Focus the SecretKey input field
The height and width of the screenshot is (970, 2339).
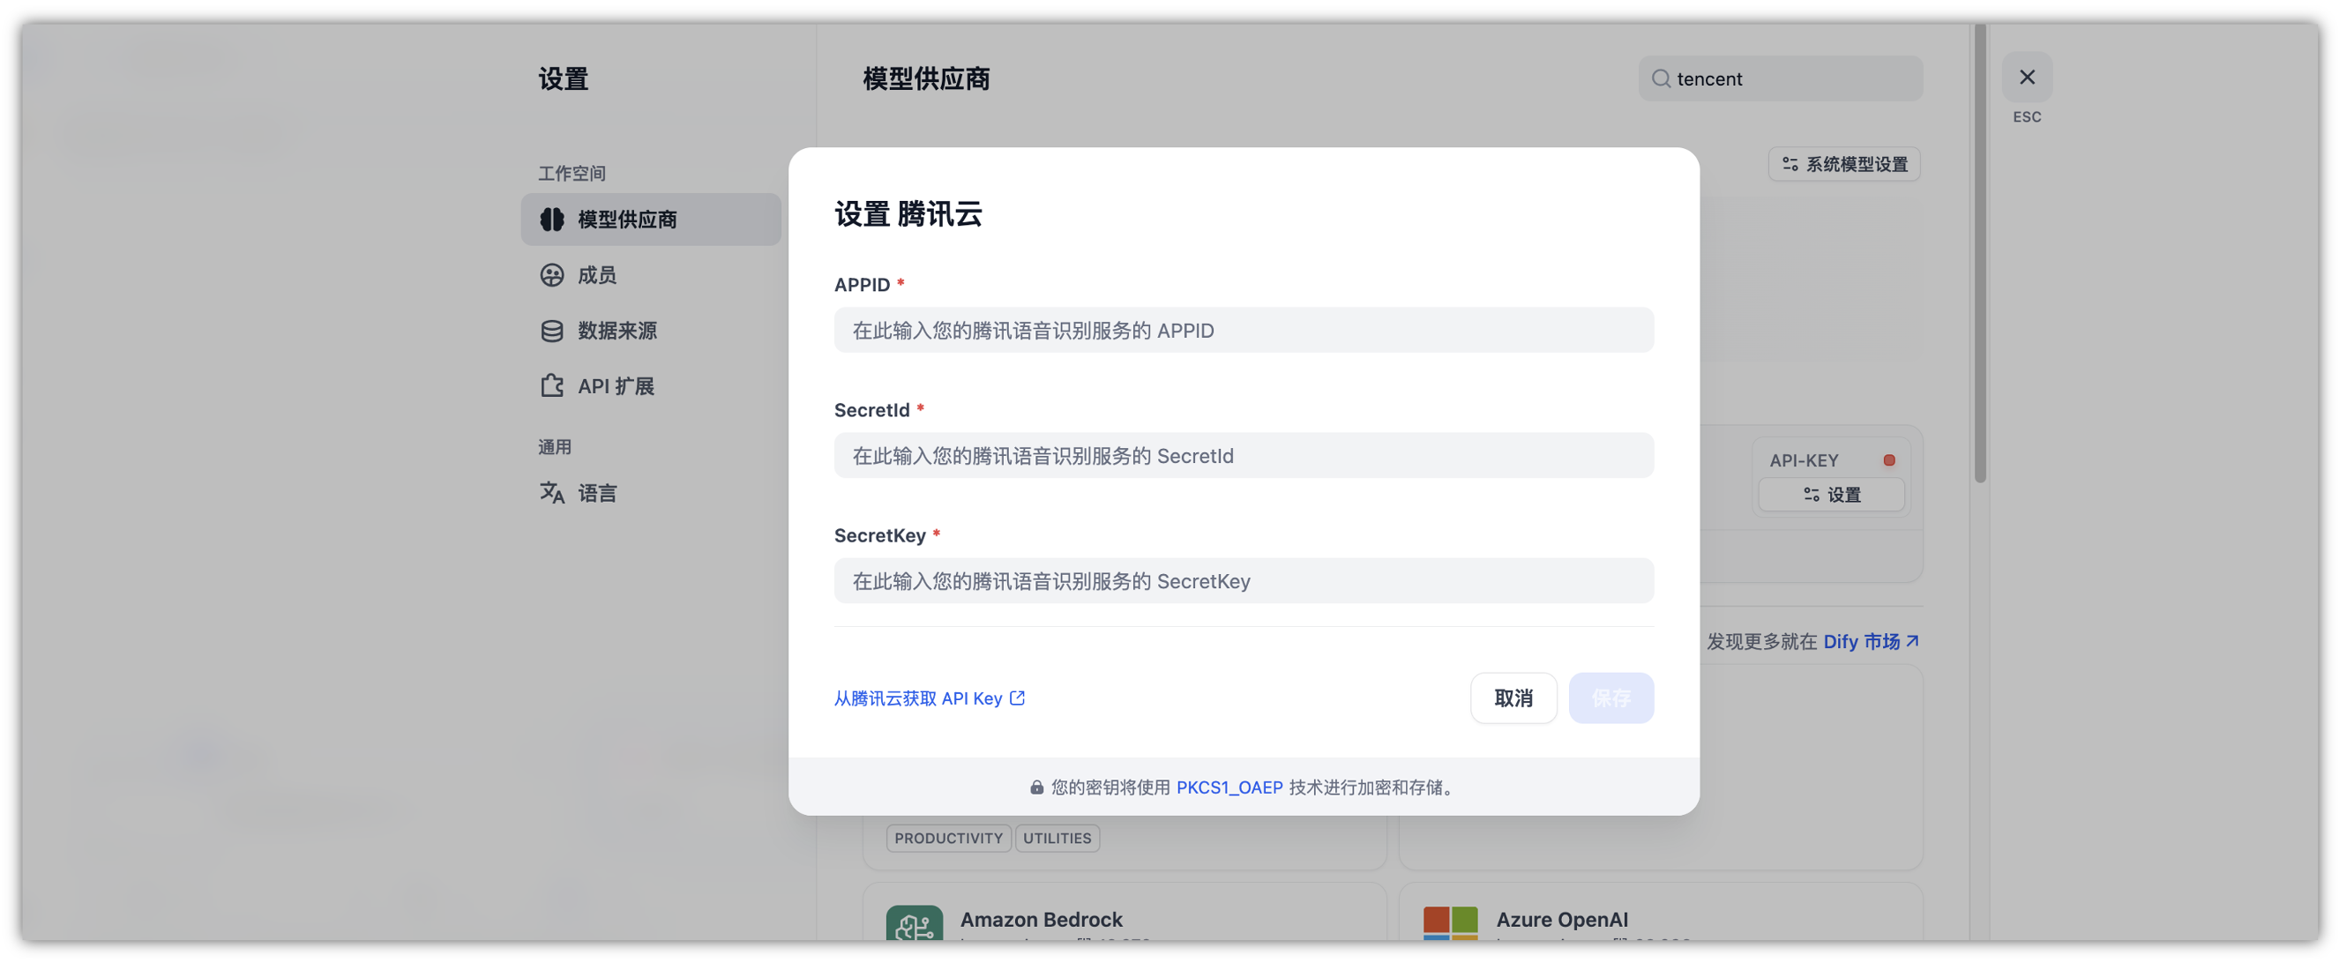(1243, 580)
